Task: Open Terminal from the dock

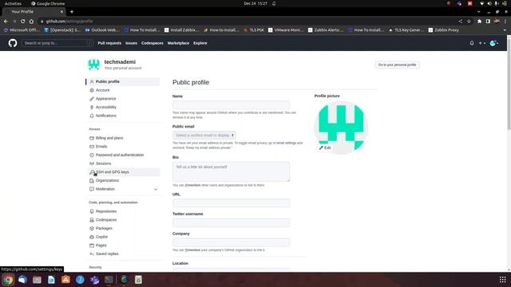Action: tap(109, 280)
